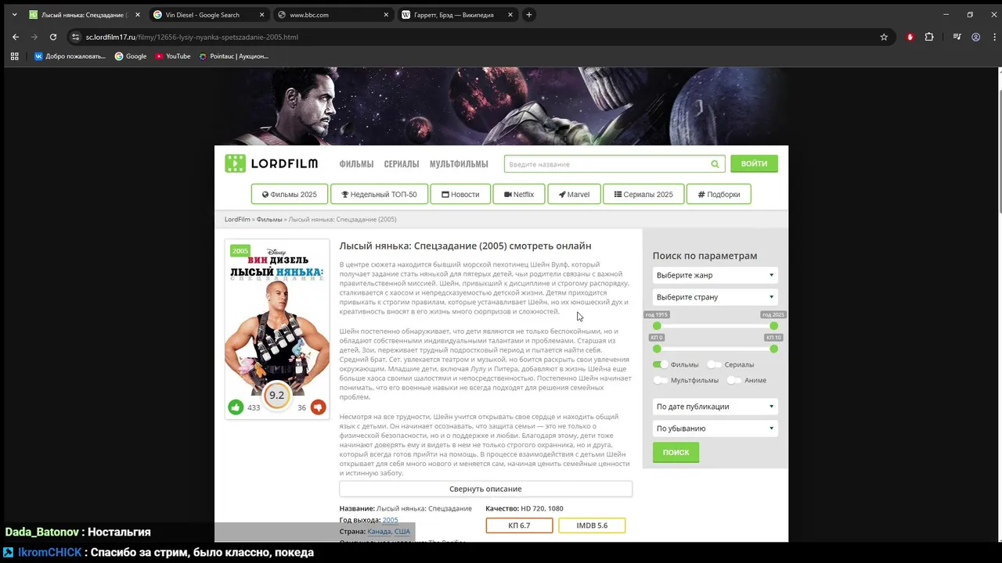Collapse description with Свернуть описание
This screenshot has height=563, width=1002.
pyautogui.click(x=485, y=489)
